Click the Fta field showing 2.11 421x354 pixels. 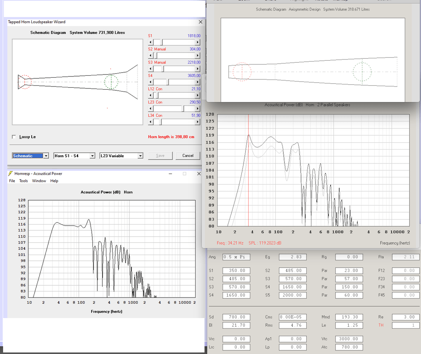(x=406, y=257)
